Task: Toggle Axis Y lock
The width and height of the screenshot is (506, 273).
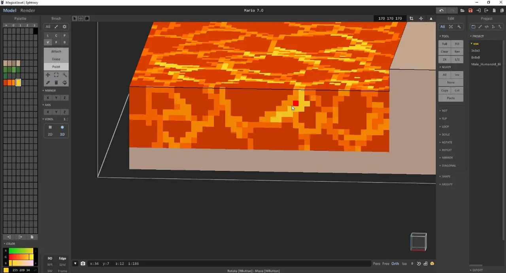Action: 56,112
